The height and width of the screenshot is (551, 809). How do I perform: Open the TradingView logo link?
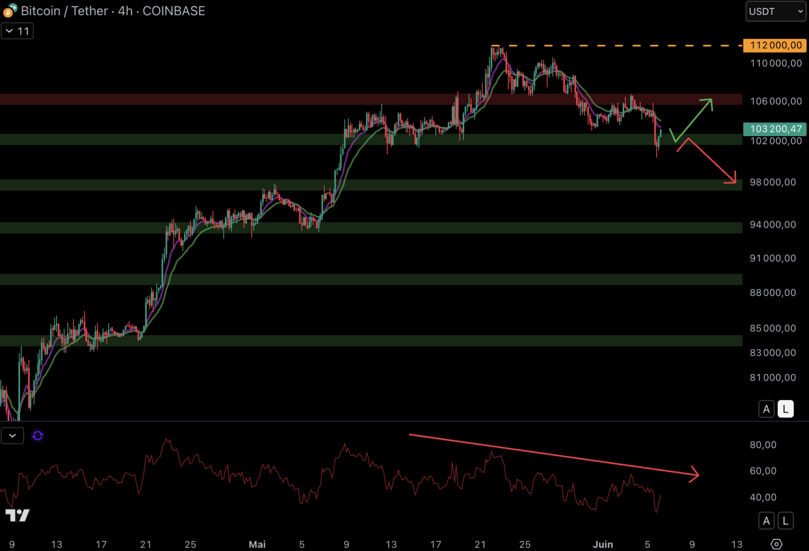click(17, 515)
